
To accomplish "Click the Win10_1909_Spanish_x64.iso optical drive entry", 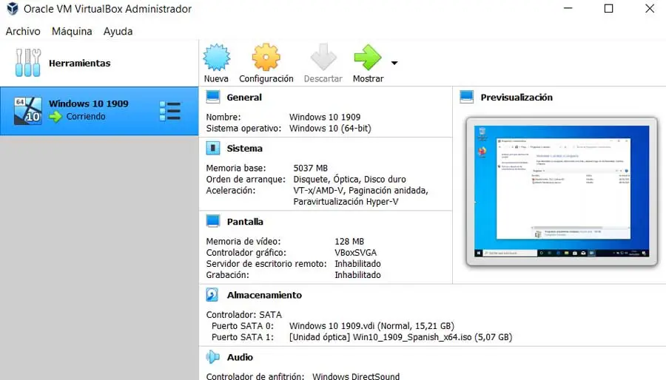I will [400, 337].
